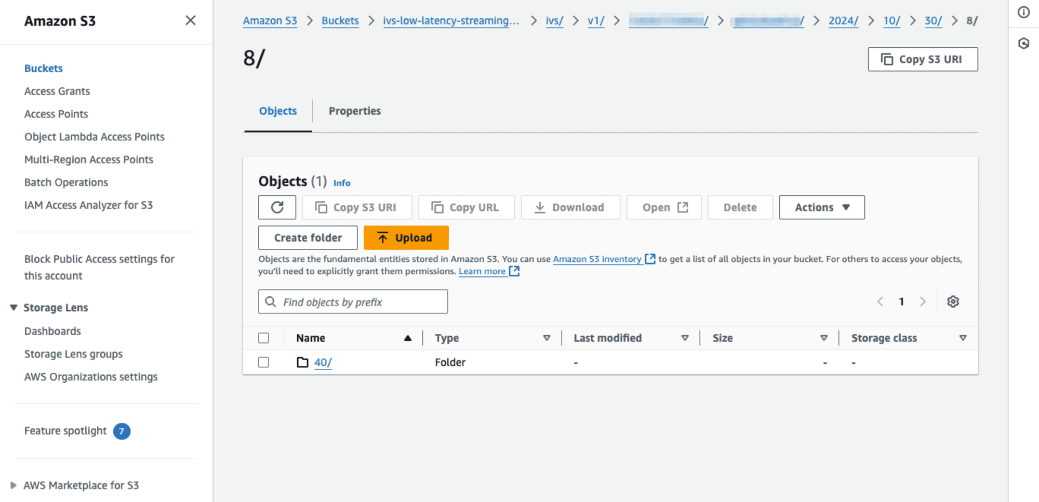Click the refresh objects icon button
Viewport: 1039px width, 502px height.
tap(277, 207)
